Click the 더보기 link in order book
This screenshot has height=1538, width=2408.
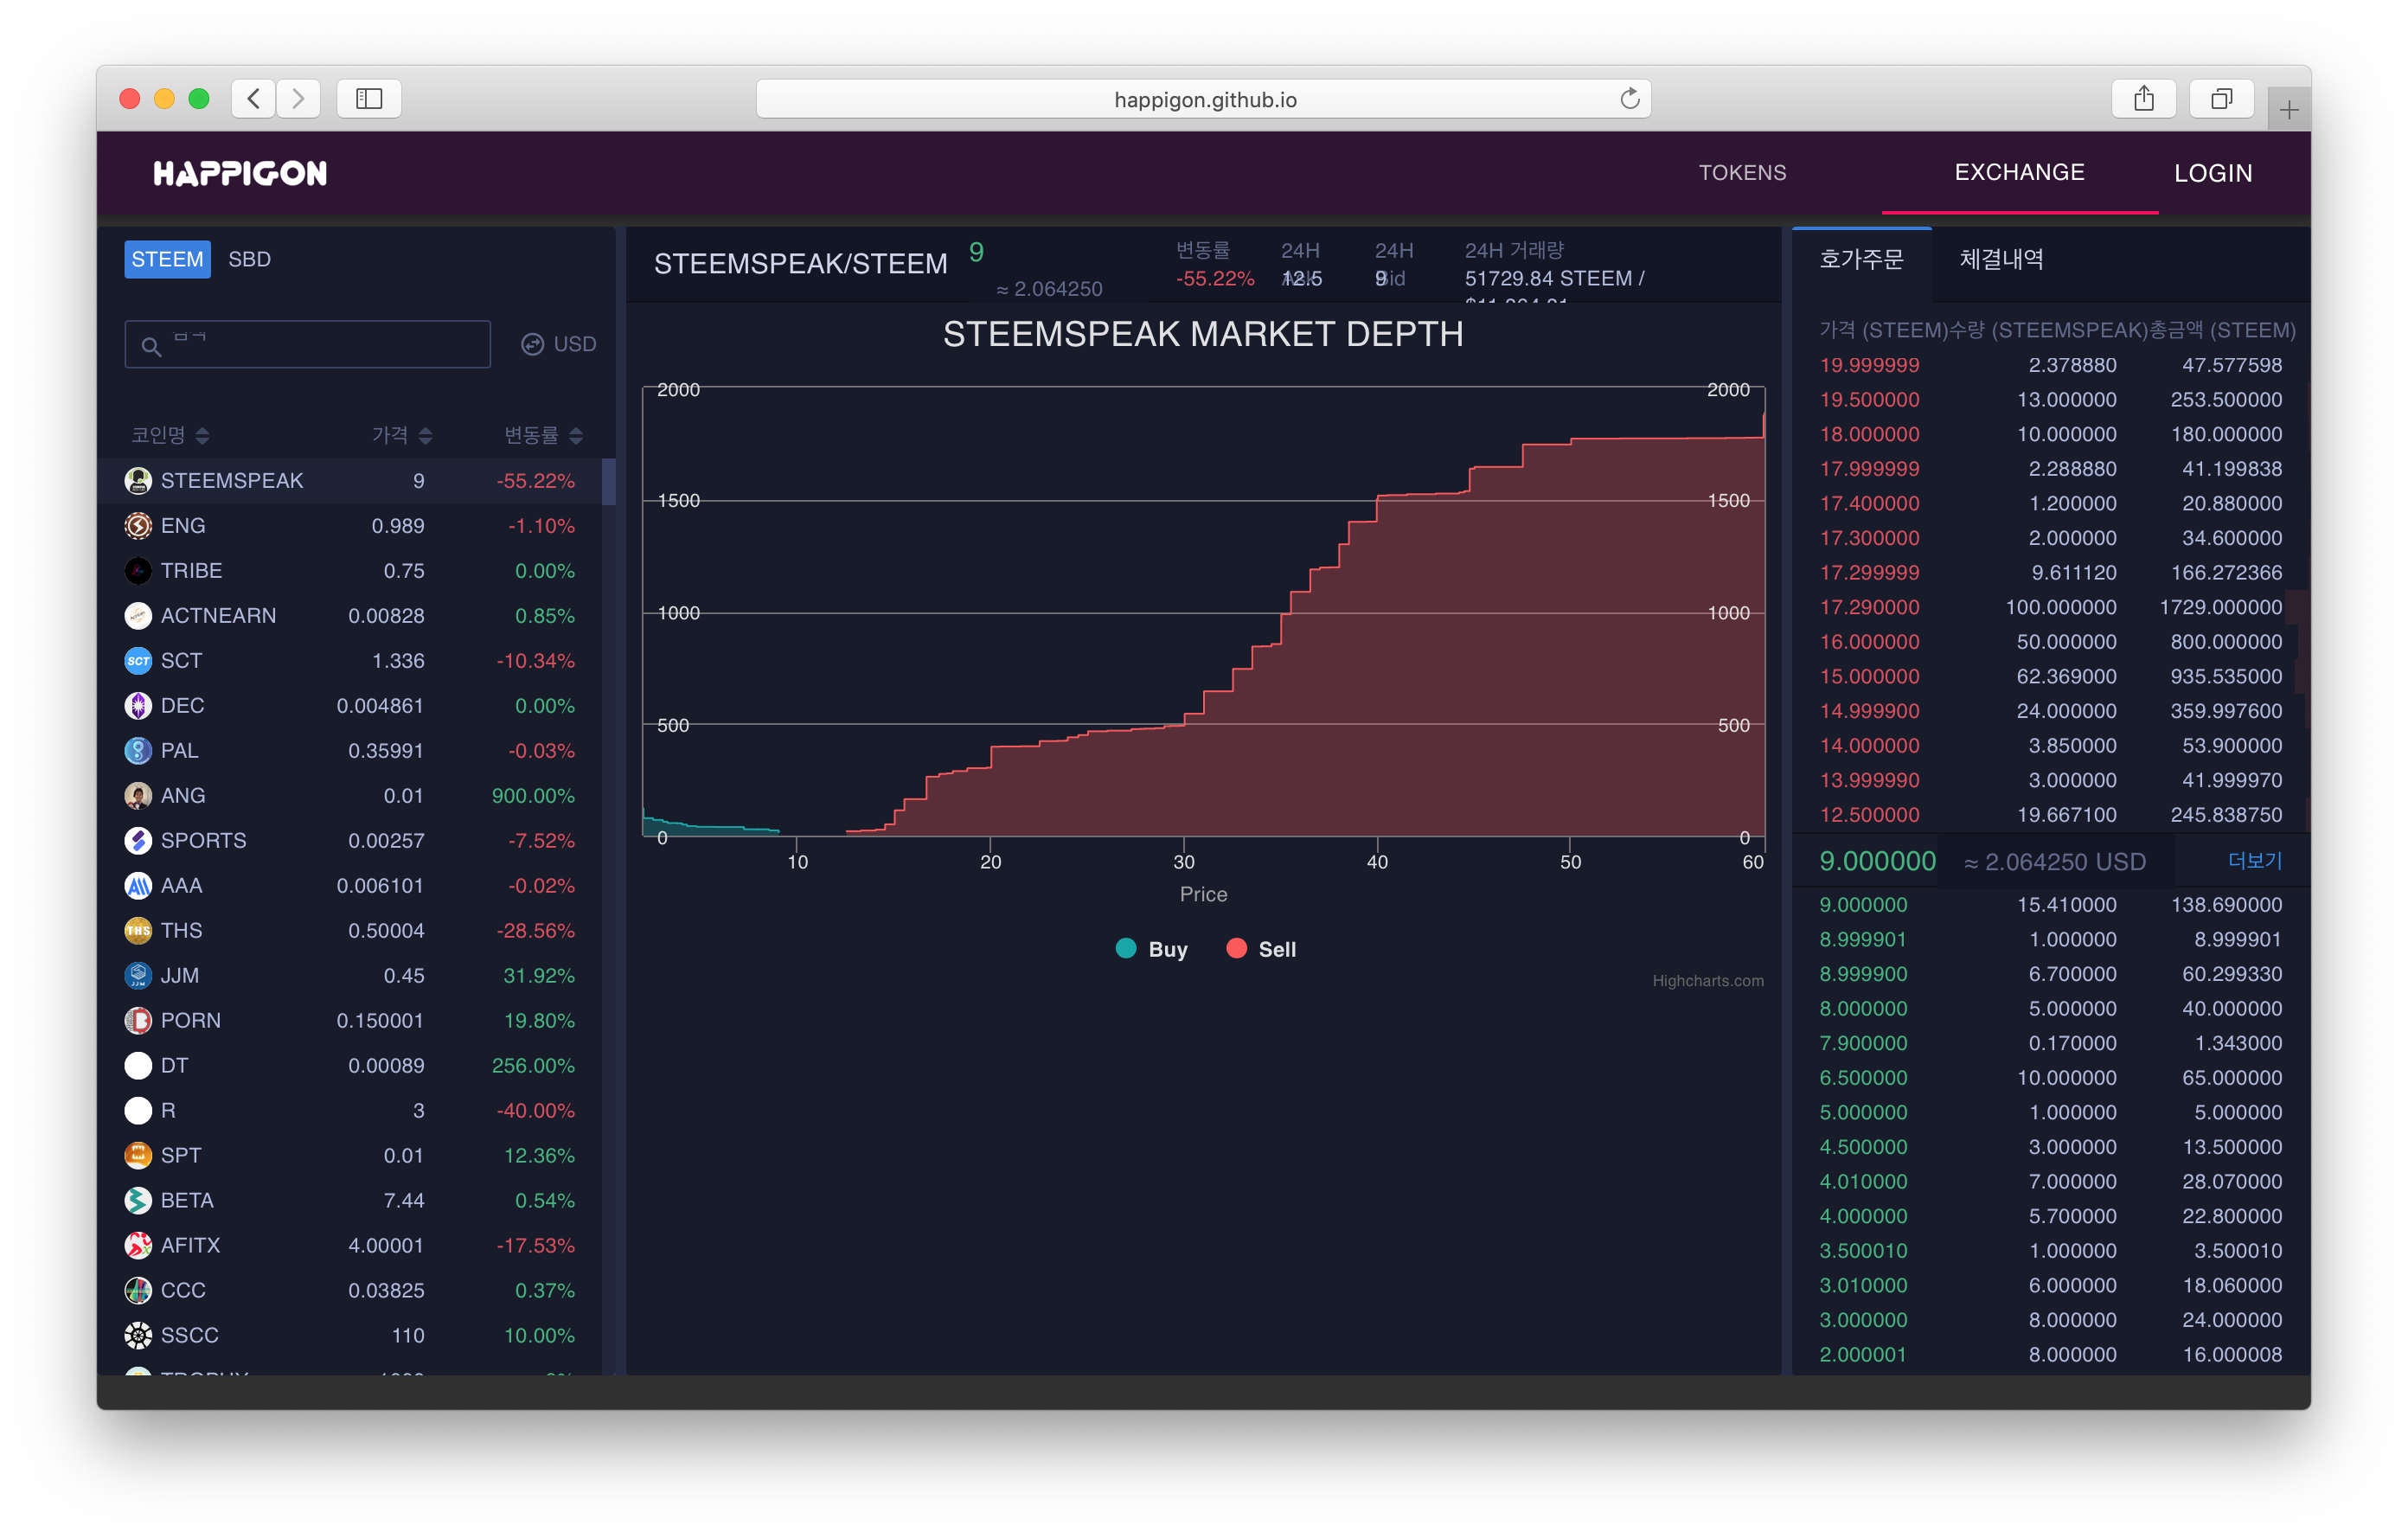(x=2254, y=861)
